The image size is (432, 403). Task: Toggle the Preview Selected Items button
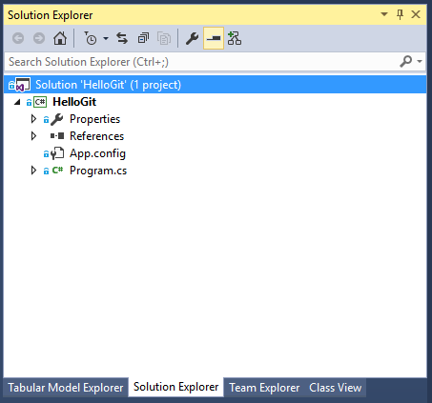214,38
